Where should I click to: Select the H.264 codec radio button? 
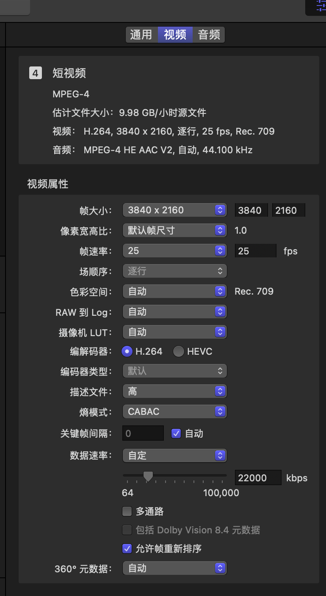[127, 351]
